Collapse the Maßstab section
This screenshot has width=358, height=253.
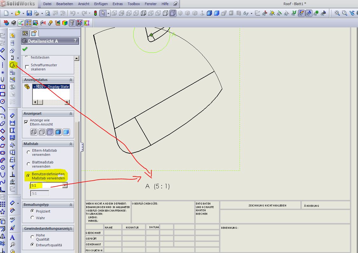71,144
